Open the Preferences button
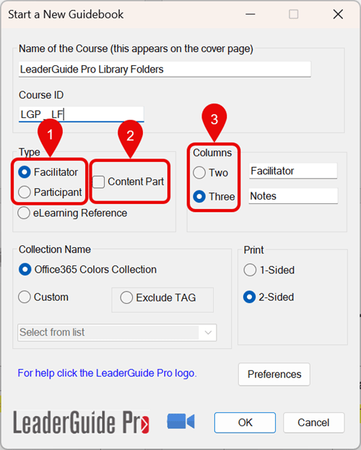The width and height of the screenshot is (361, 450). (x=274, y=374)
